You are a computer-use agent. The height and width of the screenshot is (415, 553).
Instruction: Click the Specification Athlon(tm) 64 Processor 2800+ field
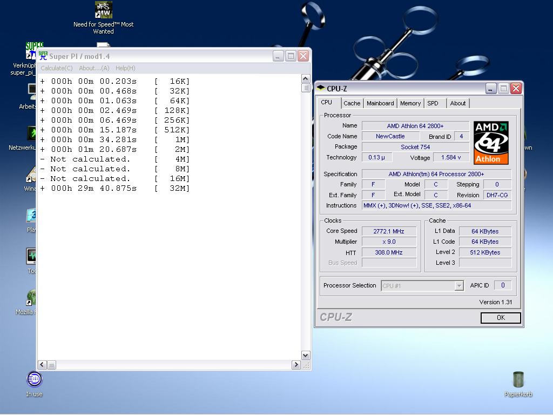[x=436, y=174]
